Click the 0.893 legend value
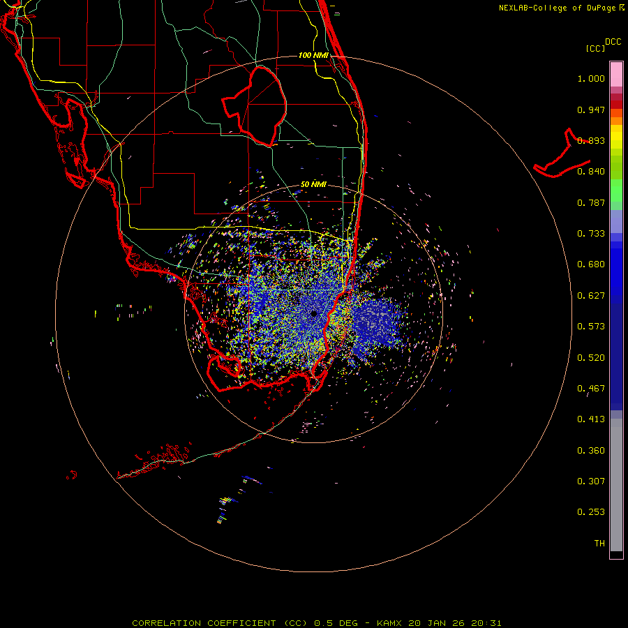Image resolution: width=628 pixels, height=628 pixels. click(591, 140)
